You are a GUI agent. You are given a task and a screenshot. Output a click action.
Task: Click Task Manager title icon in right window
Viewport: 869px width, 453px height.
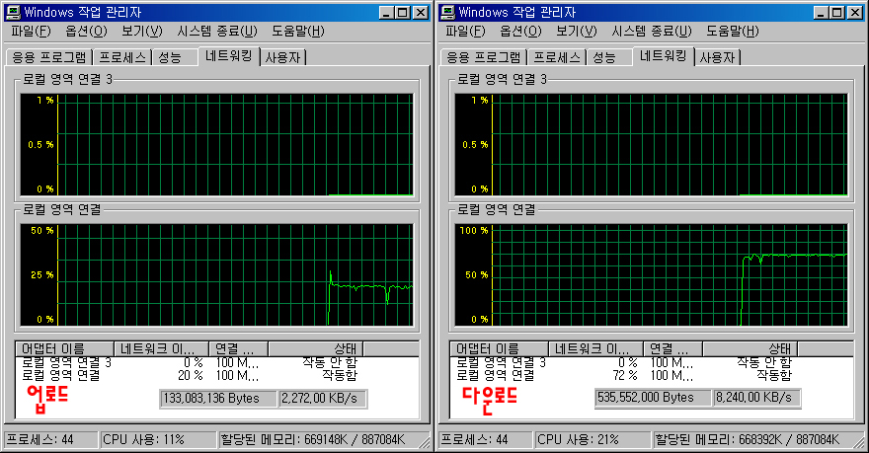[447, 12]
